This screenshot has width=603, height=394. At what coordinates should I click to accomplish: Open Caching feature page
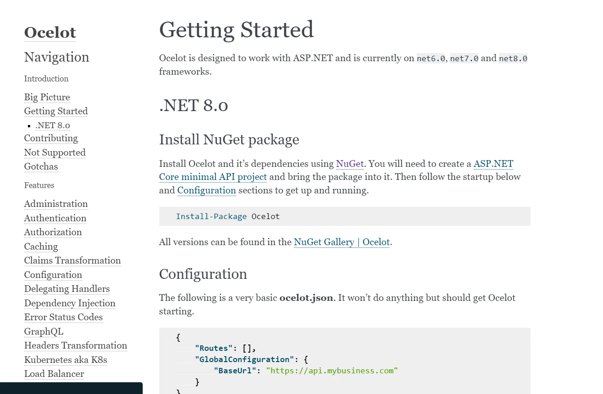tap(41, 246)
